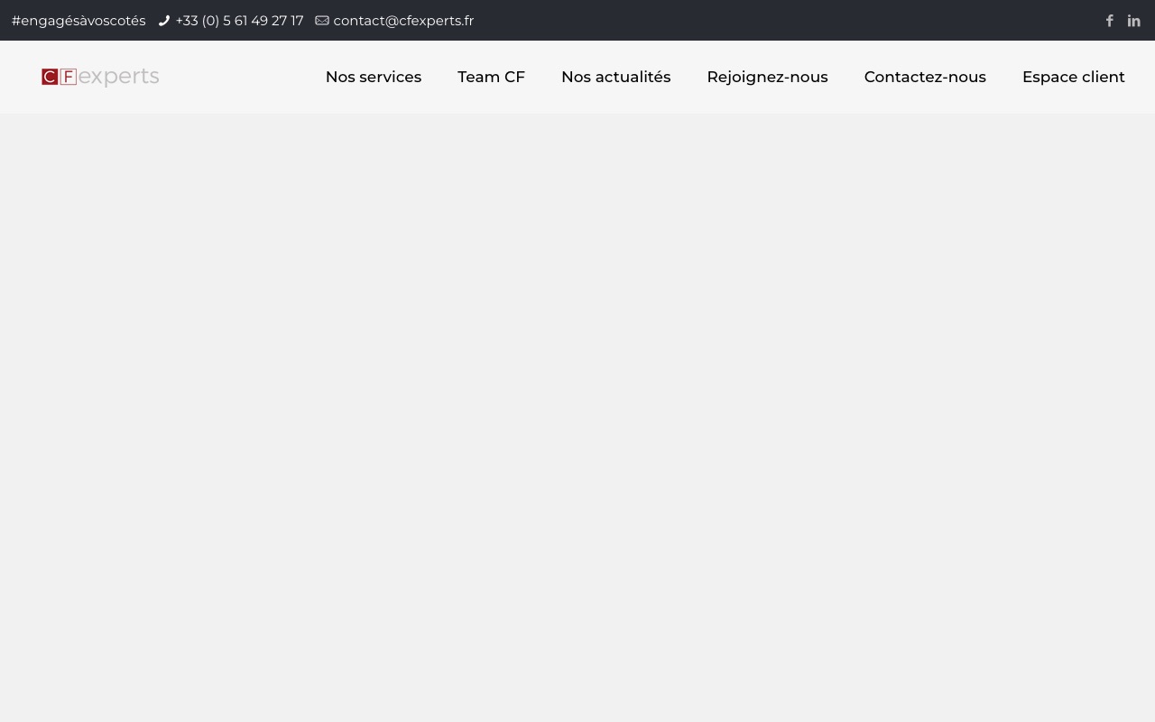Click the CF experts logo

click(x=100, y=77)
